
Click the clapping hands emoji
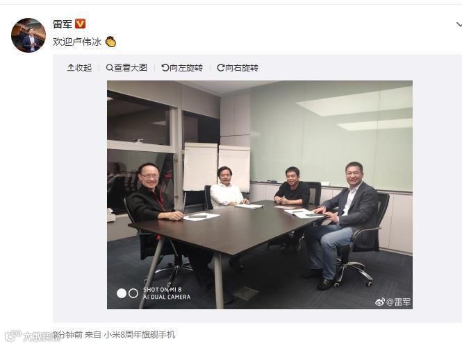tap(110, 42)
